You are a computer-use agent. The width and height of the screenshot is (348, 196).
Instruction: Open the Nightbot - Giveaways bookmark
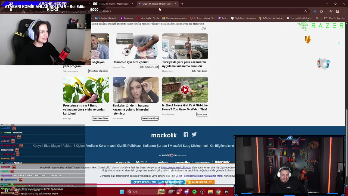pos(243,18)
